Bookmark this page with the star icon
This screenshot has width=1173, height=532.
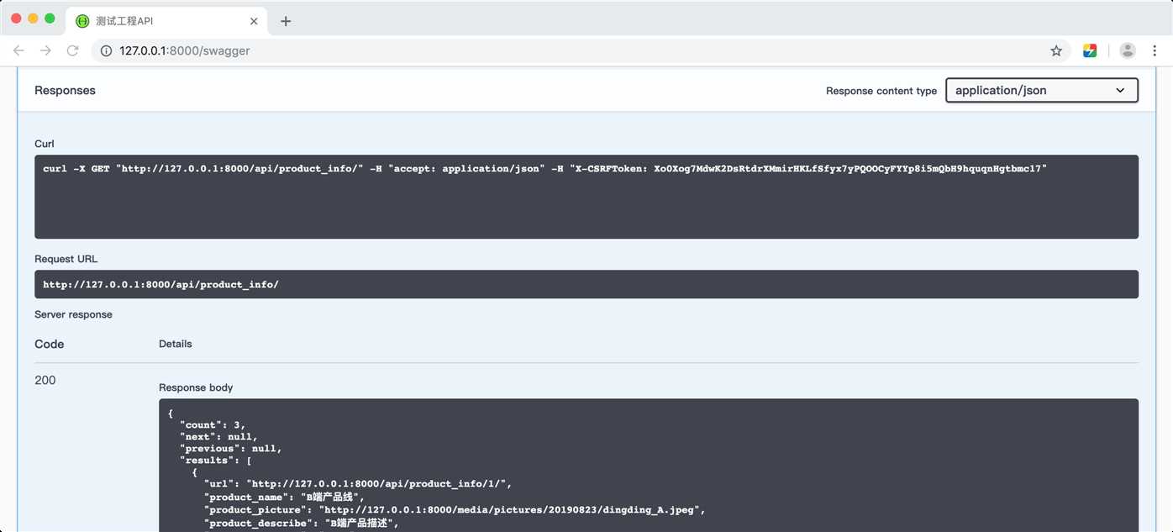(1056, 50)
